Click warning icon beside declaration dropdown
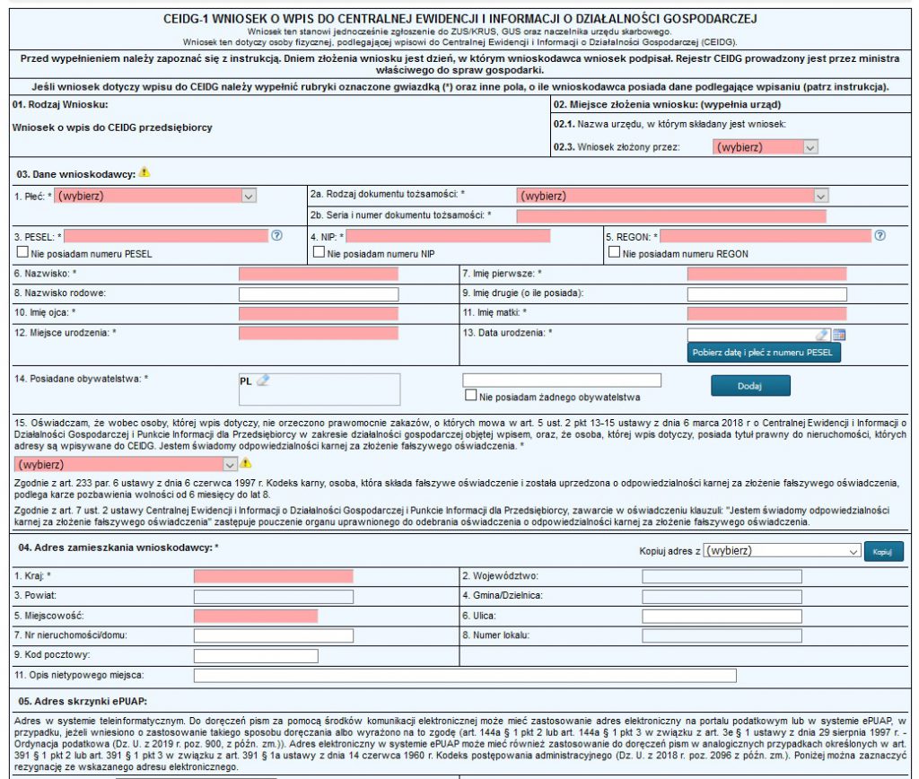919x779 pixels. [246, 463]
